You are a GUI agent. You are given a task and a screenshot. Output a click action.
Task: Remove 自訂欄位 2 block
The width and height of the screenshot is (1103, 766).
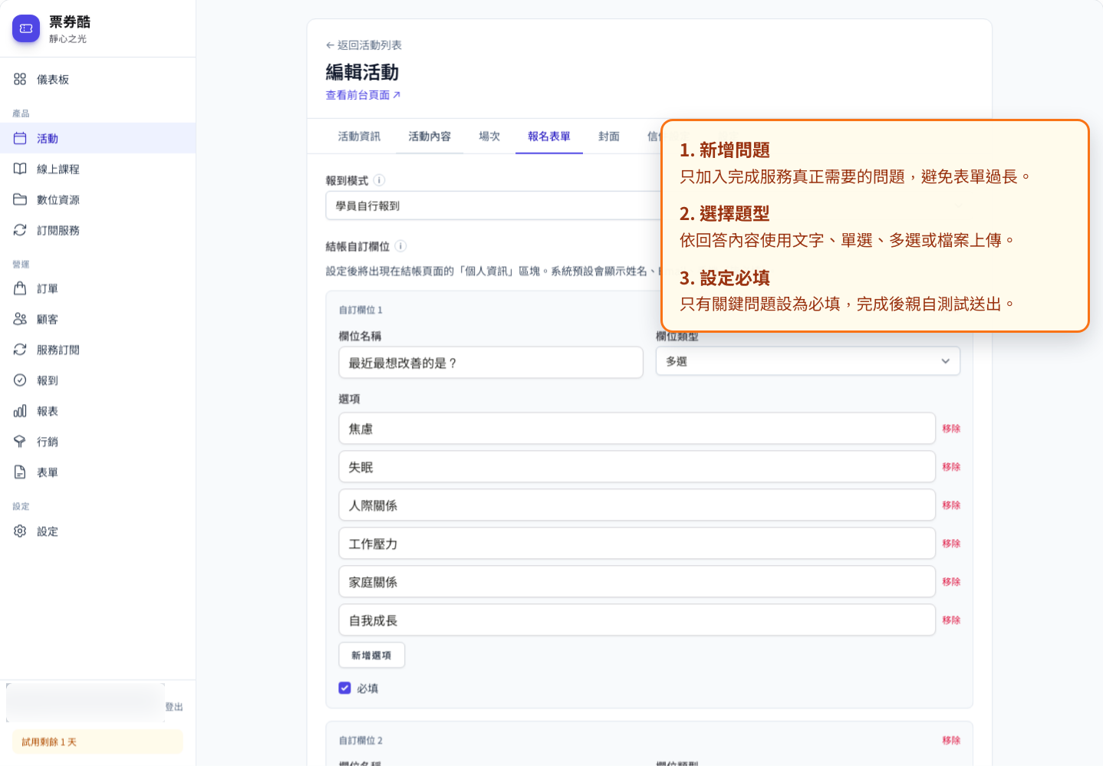(x=951, y=741)
